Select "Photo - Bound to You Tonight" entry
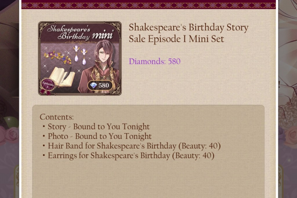 pos(99,136)
